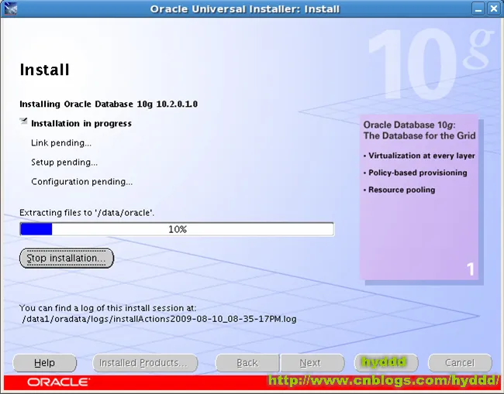Screen dimensions: 504x394
Task: Click the 10% extraction progress bar
Action: click(177, 229)
